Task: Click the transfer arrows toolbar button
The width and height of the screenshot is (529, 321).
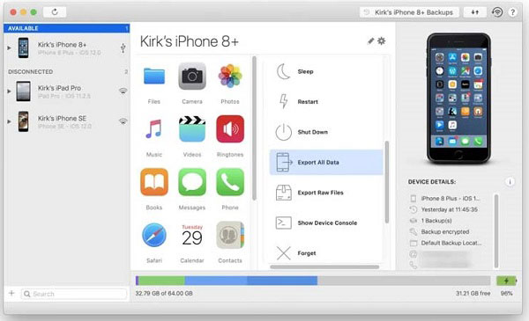Action: 475,12
